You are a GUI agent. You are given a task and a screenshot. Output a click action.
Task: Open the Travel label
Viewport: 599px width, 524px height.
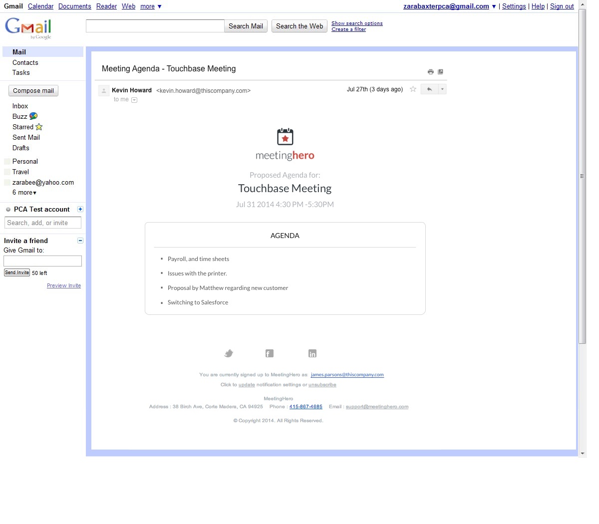pyautogui.click(x=20, y=172)
